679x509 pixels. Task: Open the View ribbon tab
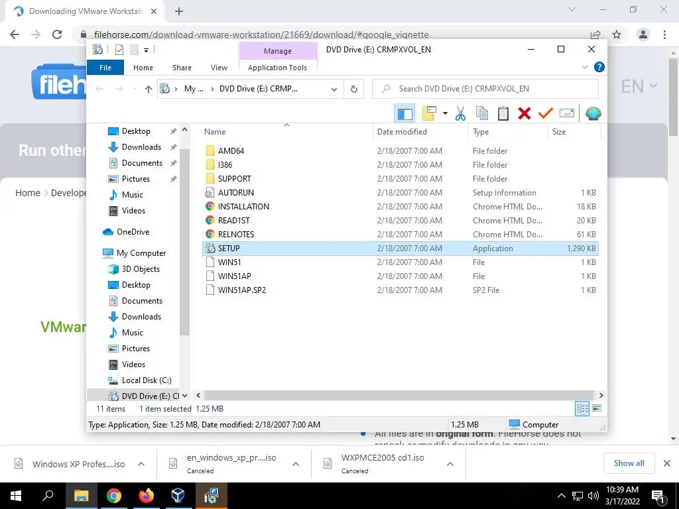coord(219,68)
